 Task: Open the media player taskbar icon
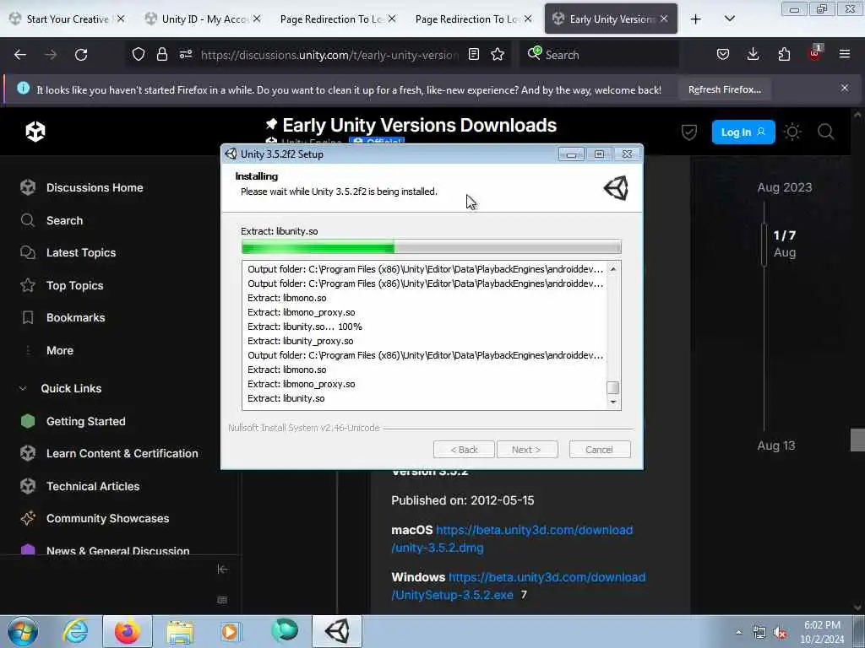click(231, 631)
